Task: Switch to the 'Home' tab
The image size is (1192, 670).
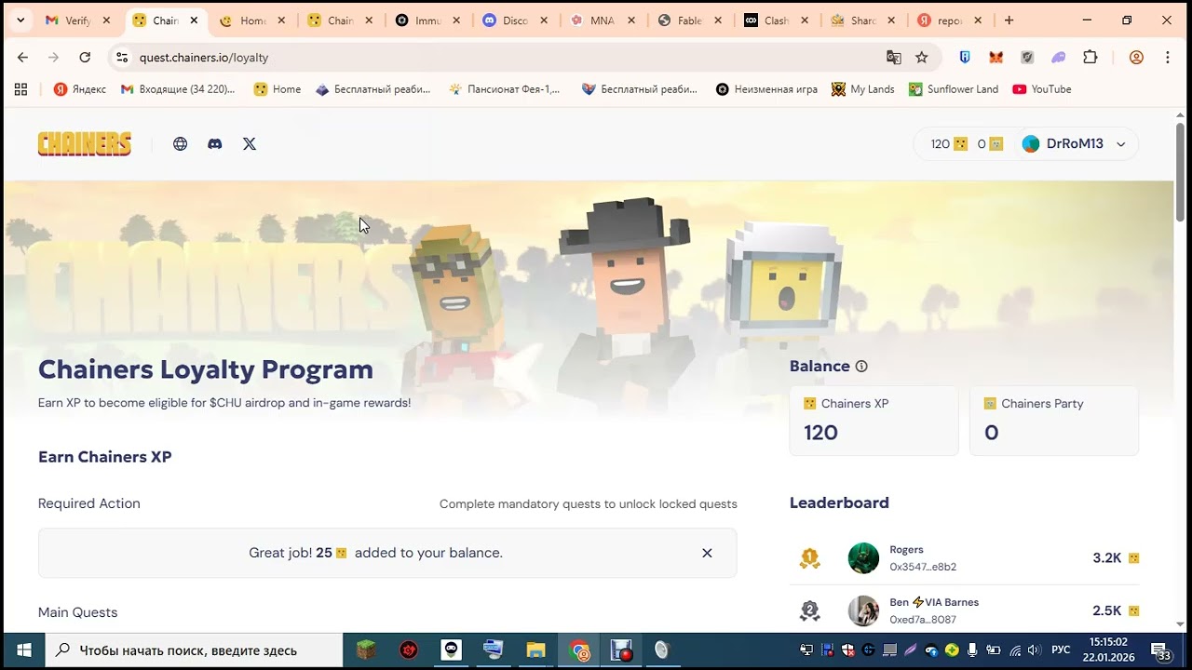Action: pos(252,20)
